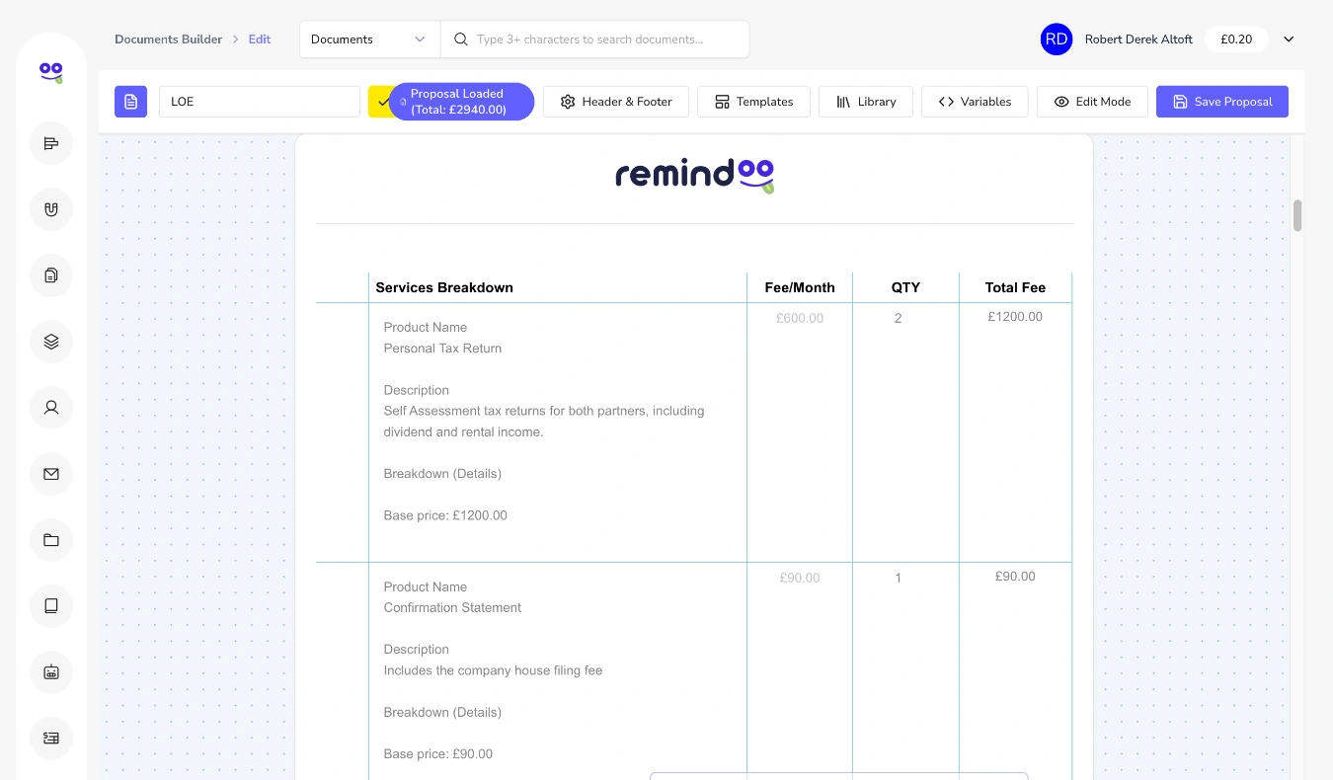This screenshot has height=780, width=1333.
Task: Focus the document search field
Action: (x=594, y=39)
